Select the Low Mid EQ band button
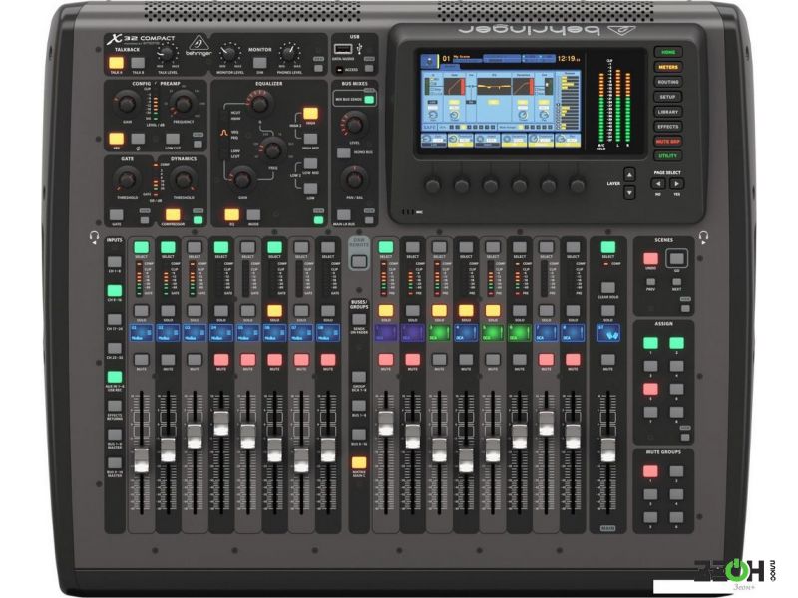The width and height of the screenshot is (798, 598). pyautogui.click(x=310, y=163)
